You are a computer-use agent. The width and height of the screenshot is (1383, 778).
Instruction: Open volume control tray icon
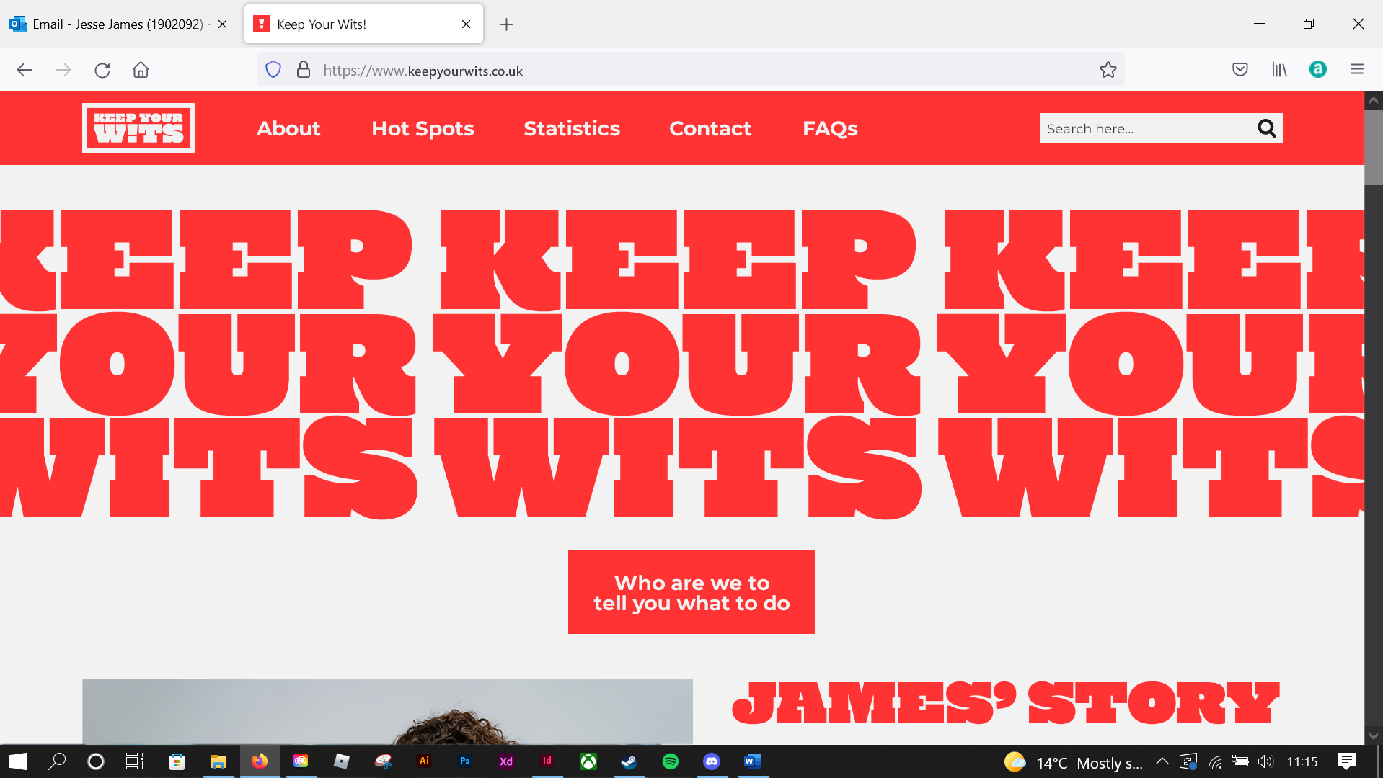pyautogui.click(x=1265, y=761)
